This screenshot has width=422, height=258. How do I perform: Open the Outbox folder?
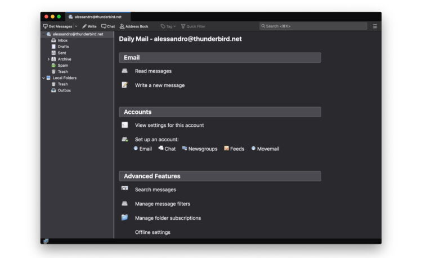pos(64,90)
